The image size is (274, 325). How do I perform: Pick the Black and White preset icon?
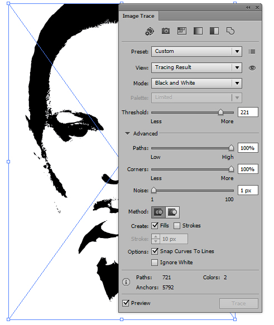pyautogui.click(x=214, y=31)
